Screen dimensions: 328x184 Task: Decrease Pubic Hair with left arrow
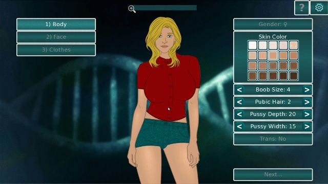(239, 102)
